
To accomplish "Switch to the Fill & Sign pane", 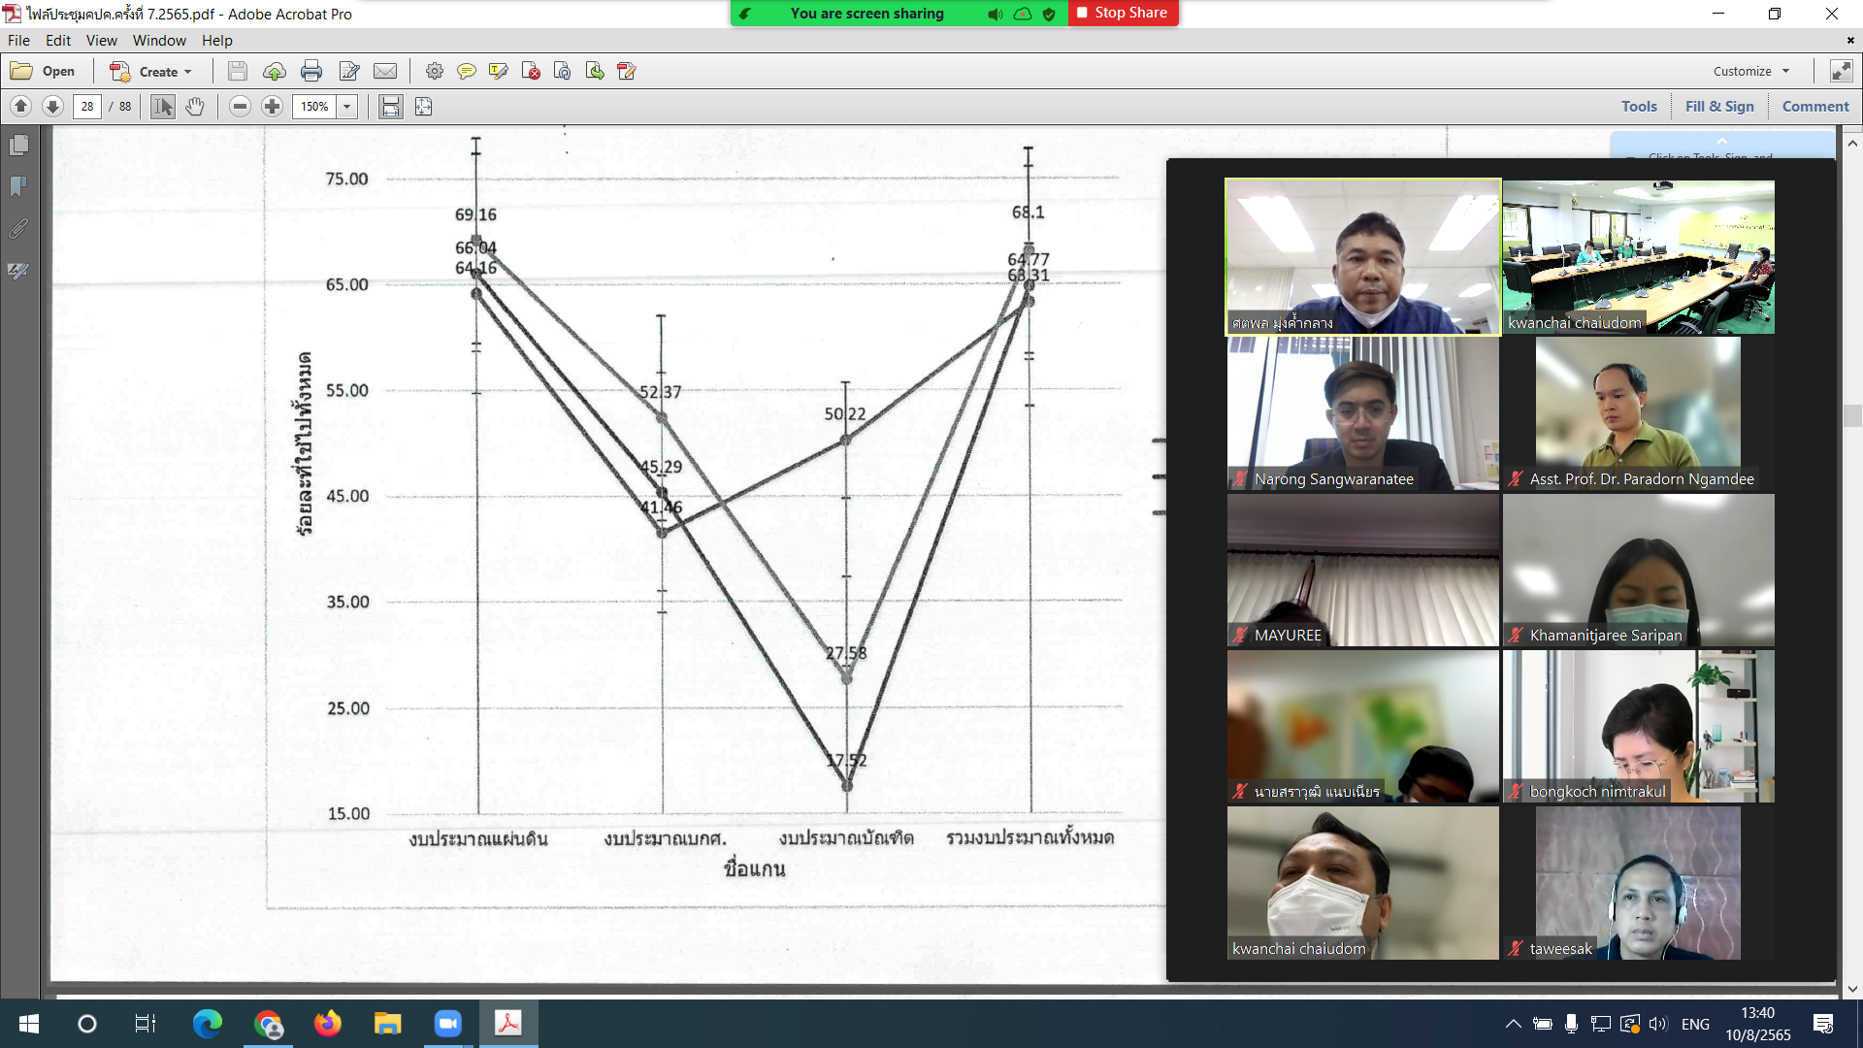I will coord(1719,107).
